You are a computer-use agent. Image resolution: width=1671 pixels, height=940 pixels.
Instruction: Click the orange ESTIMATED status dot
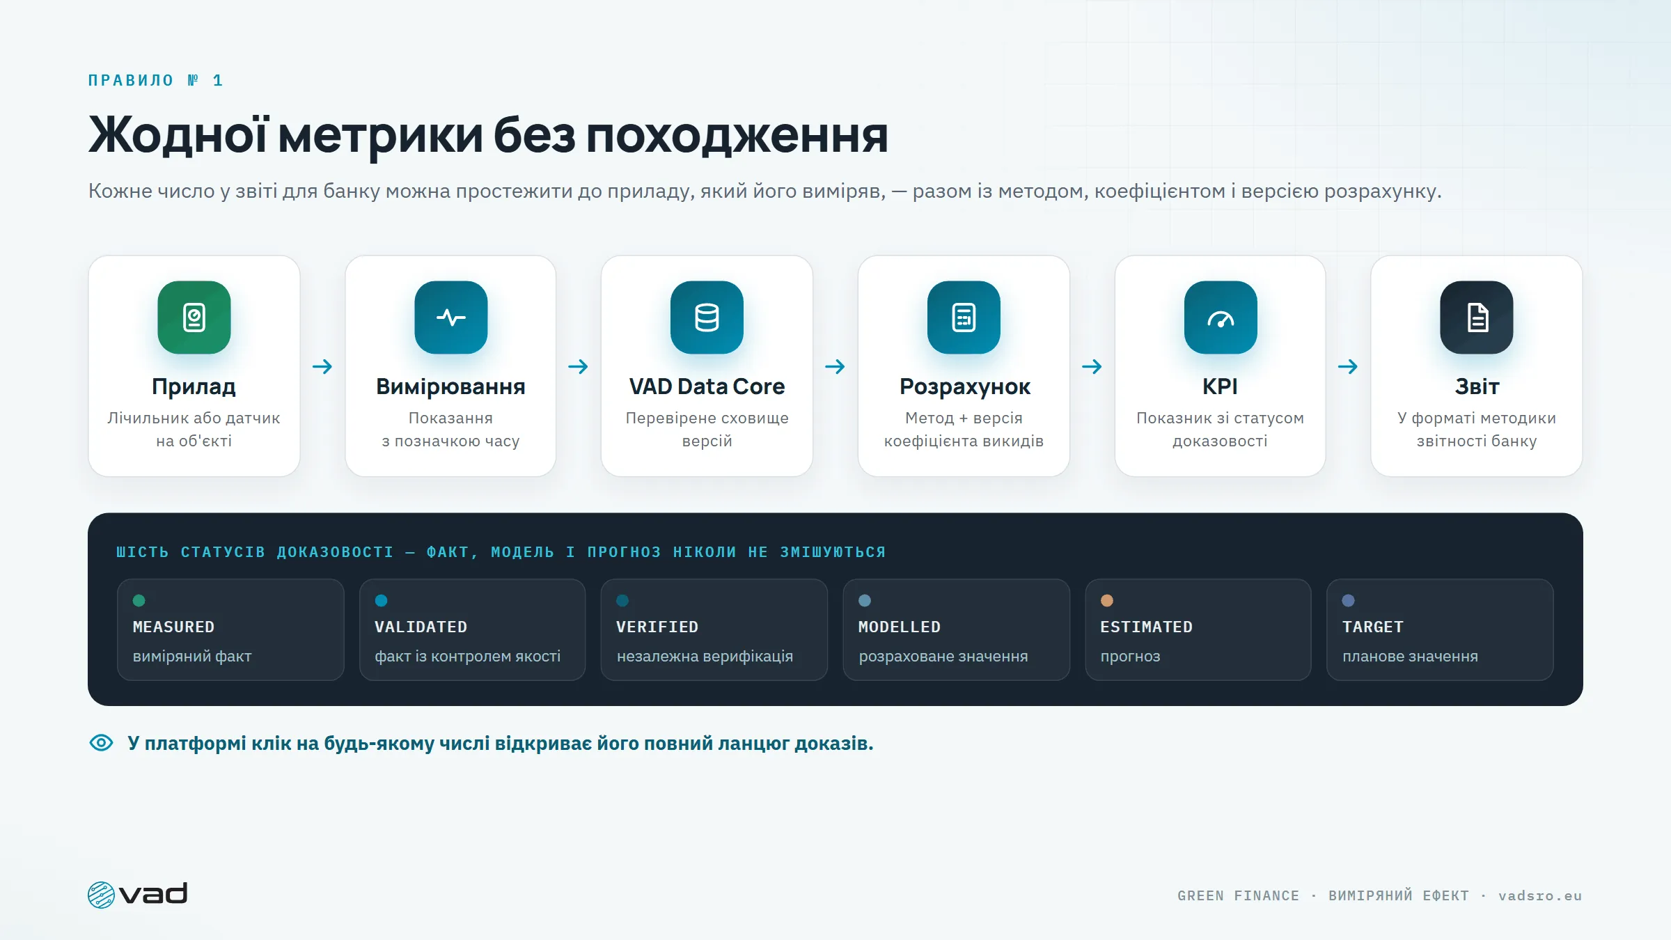1107,600
